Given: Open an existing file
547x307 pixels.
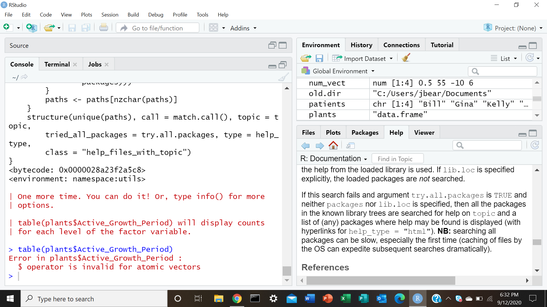Looking at the screenshot, I should coord(49,27).
